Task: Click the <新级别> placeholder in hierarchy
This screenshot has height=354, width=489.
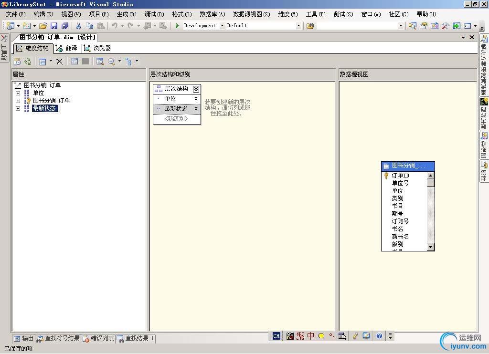Action: pyautogui.click(x=177, y=119)
